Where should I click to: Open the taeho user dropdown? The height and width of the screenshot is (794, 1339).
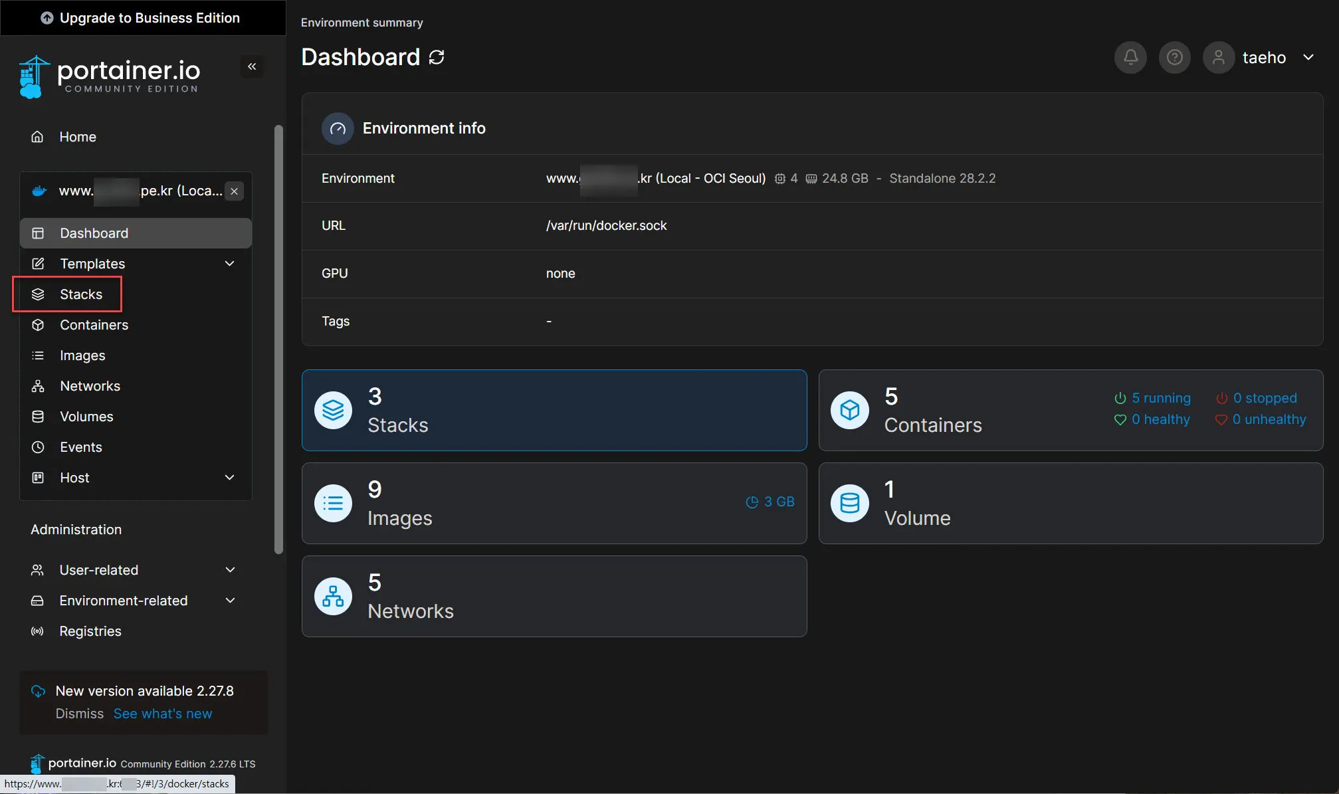click(1308, 58)
